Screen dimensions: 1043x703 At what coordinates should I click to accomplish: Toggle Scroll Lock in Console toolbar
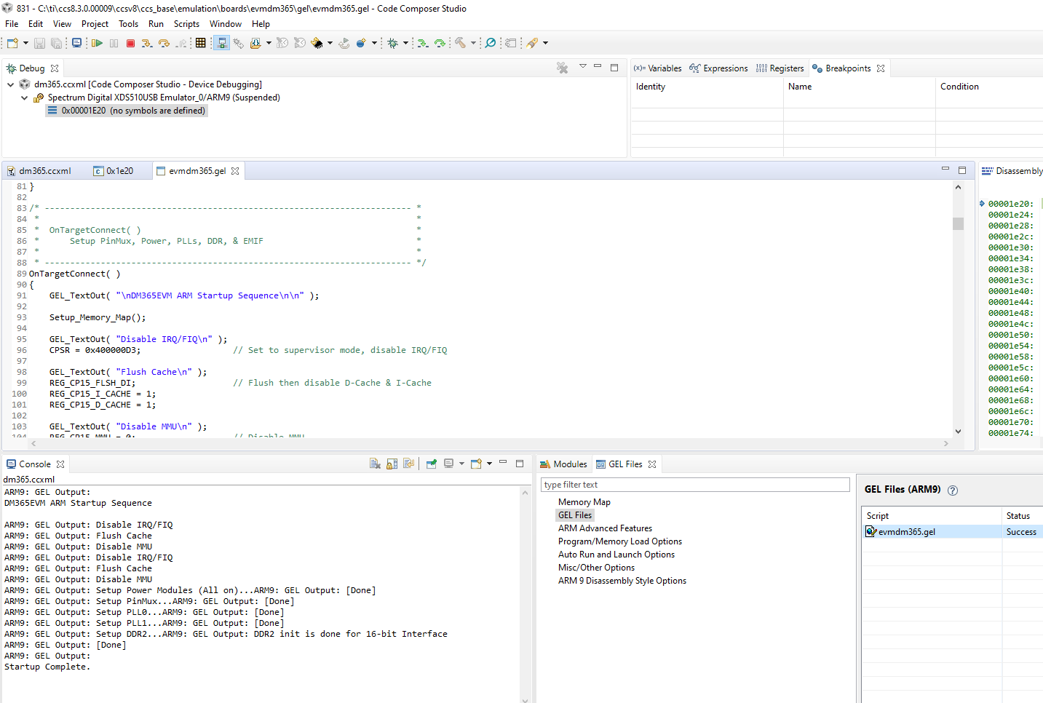coord(392,464)
